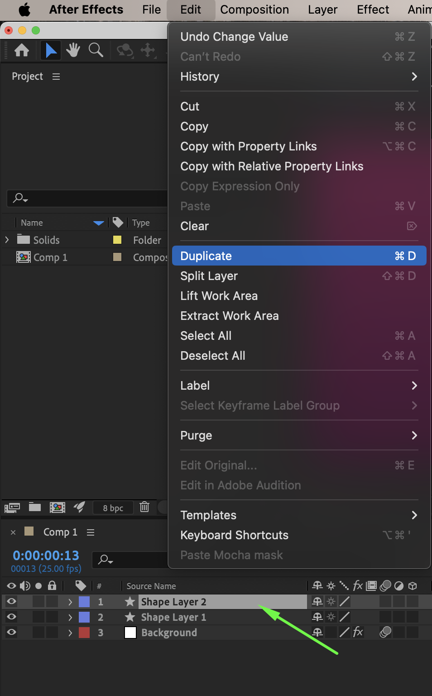Choose Select All in Edit menu

(299, 336)
